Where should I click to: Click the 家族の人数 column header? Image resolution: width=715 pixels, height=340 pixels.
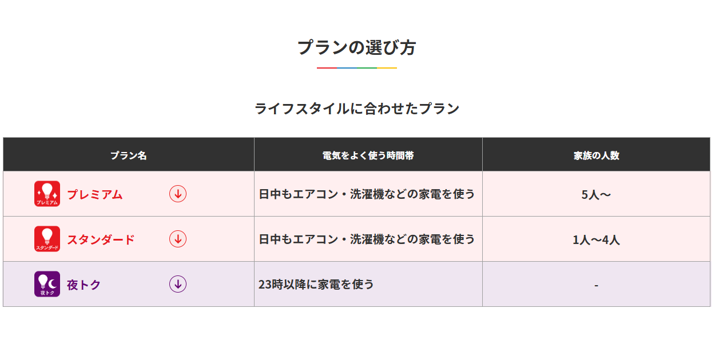(x=596, y=155)
